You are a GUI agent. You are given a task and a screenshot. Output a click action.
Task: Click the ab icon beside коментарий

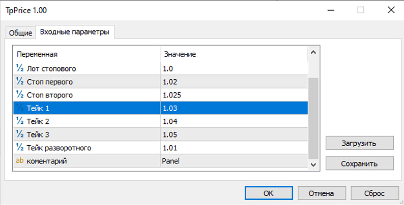[x=20, y=161]
